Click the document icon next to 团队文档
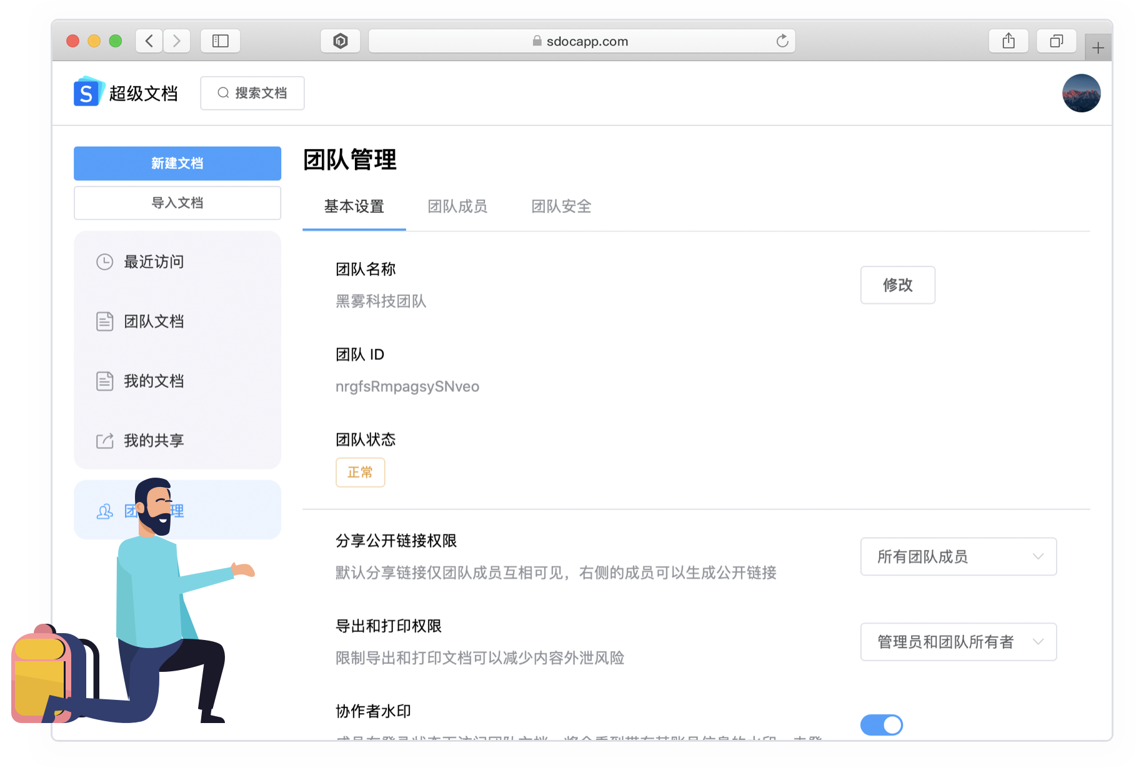Image resolution: width=1136 pixels, height=768 pixels. click(104, 321)
